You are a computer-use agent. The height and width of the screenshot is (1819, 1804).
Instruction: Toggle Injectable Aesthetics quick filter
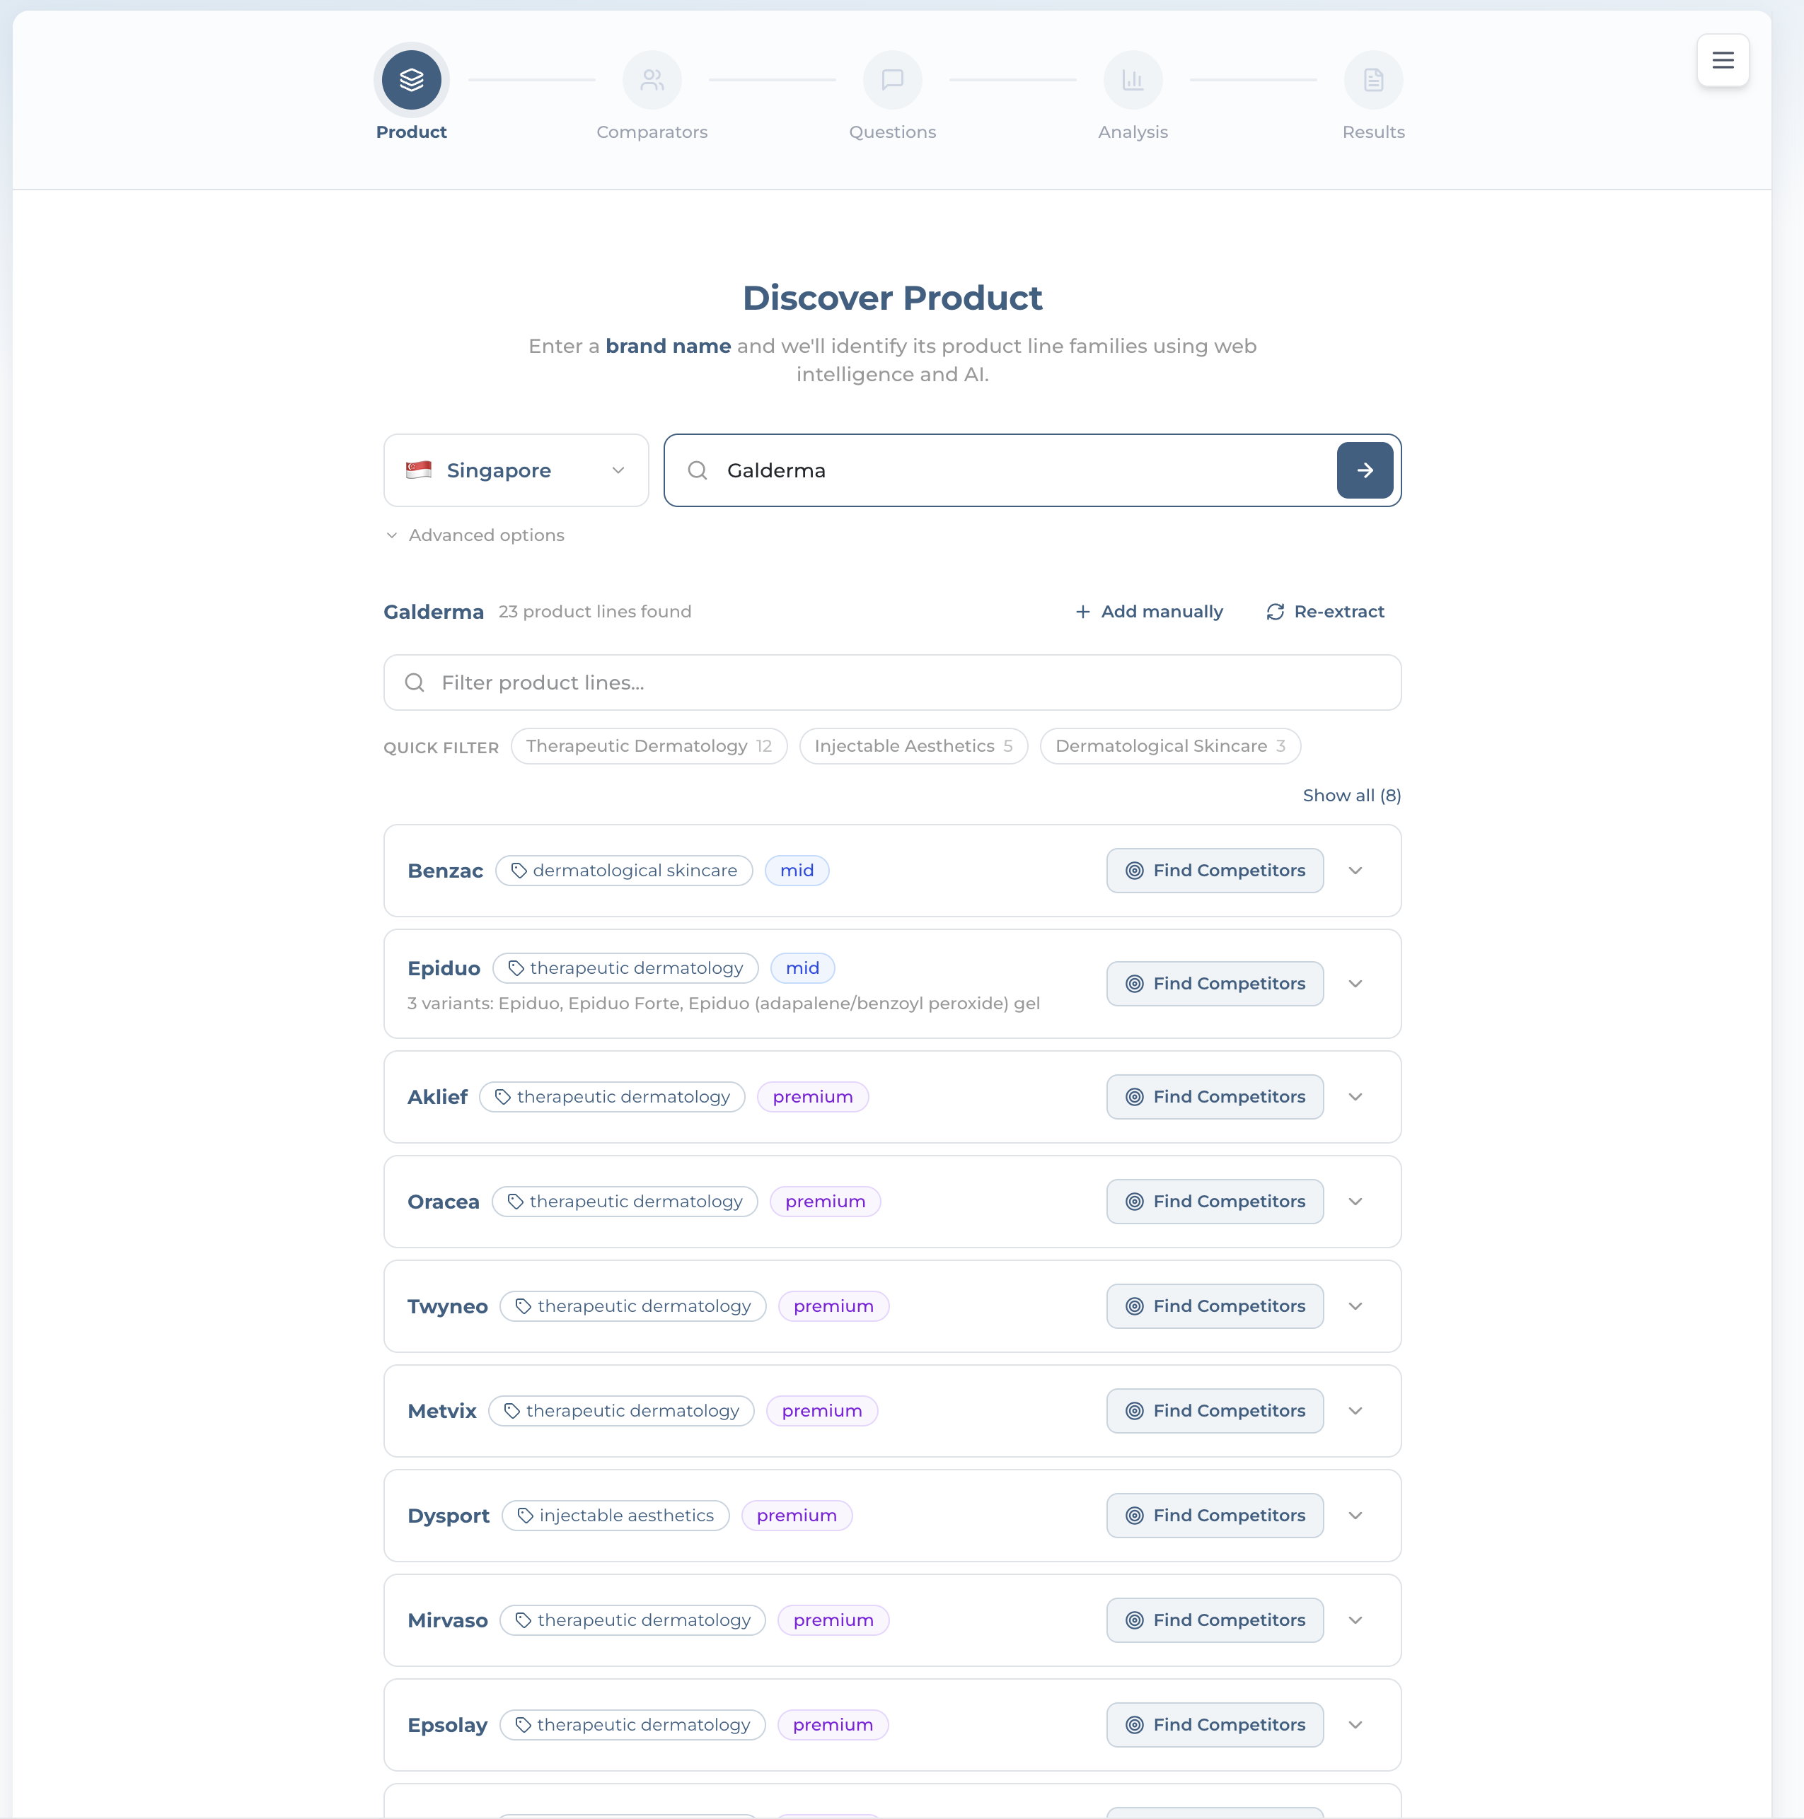tap(913, 745)
